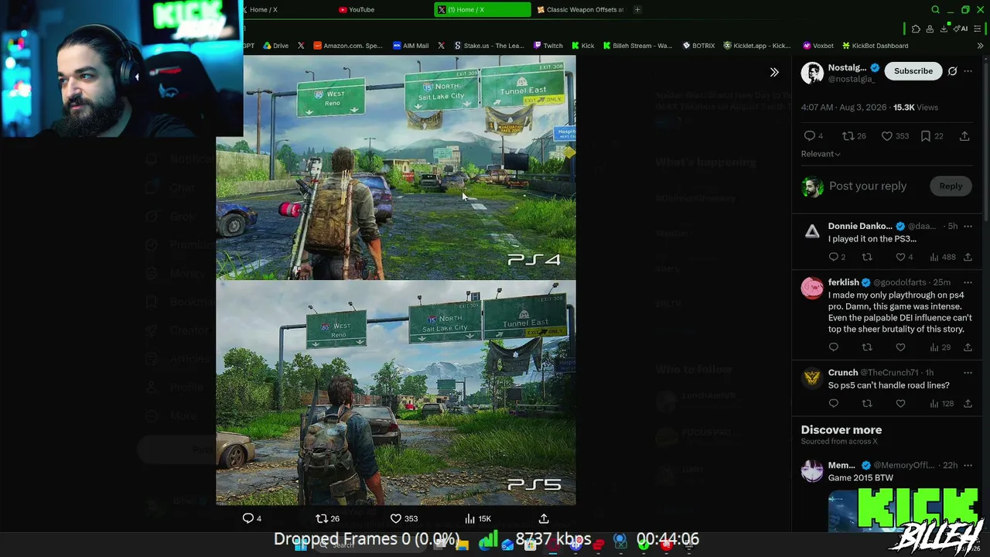990x557 pixels.
Task: Click the Grok slash icon beside Subscribe
Action: click(x=952, y=71)
